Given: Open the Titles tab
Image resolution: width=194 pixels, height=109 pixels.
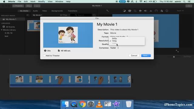Looking at the screenshot, I should coord(45,11).
